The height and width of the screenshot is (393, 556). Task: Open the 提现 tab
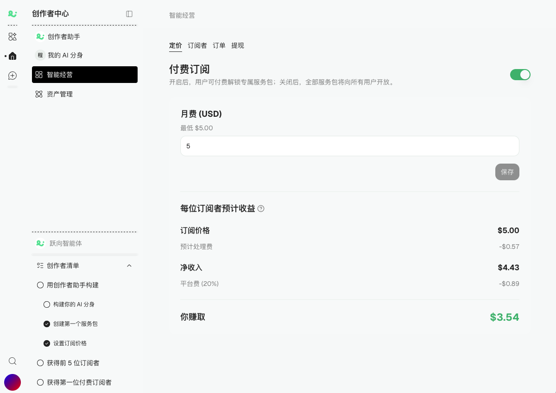click(238, 45)
